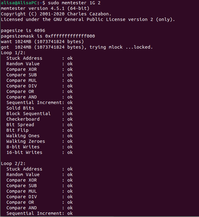
Task: Click the Copyright Charles Cazabon line
Action: coord(56,14)
